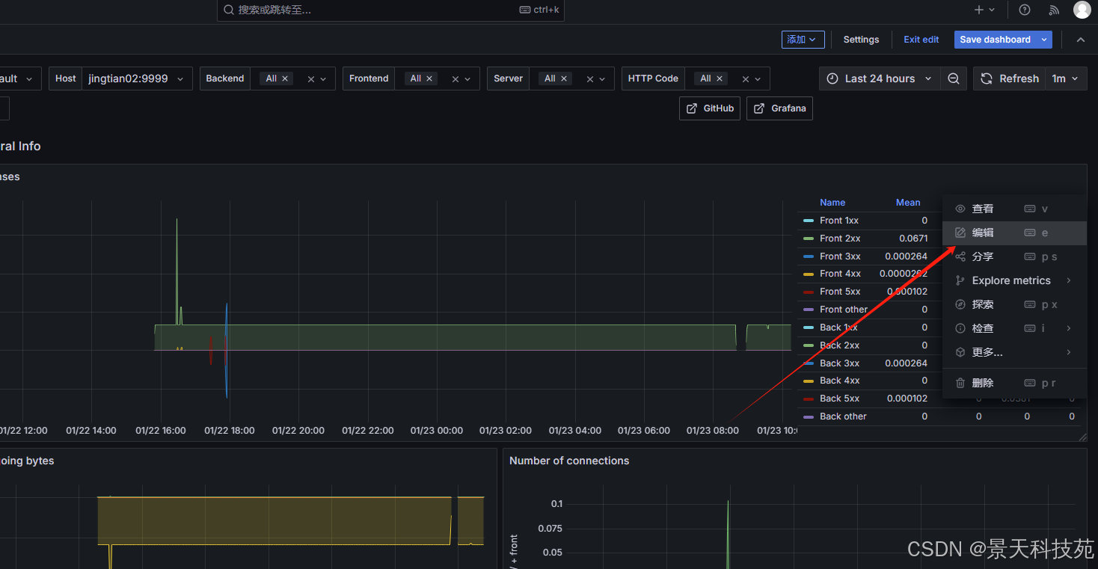Viewport: 1098px width, 569px height.
Task: Toggle Front 4xx series in legend
Action: (840, 274)
